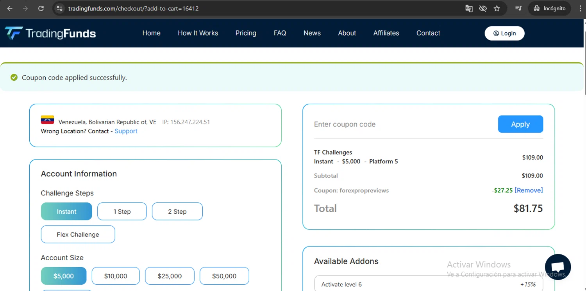Open the live chat bubble icon
This screenshot has height=291, width=586.
click(558, 267)
